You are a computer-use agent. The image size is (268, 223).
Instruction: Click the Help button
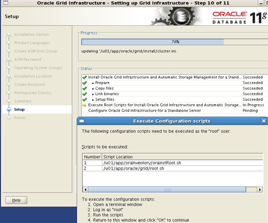pos(16,200)
